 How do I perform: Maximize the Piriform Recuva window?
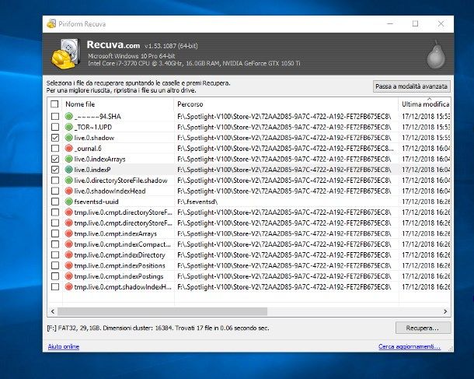point(416,23)
